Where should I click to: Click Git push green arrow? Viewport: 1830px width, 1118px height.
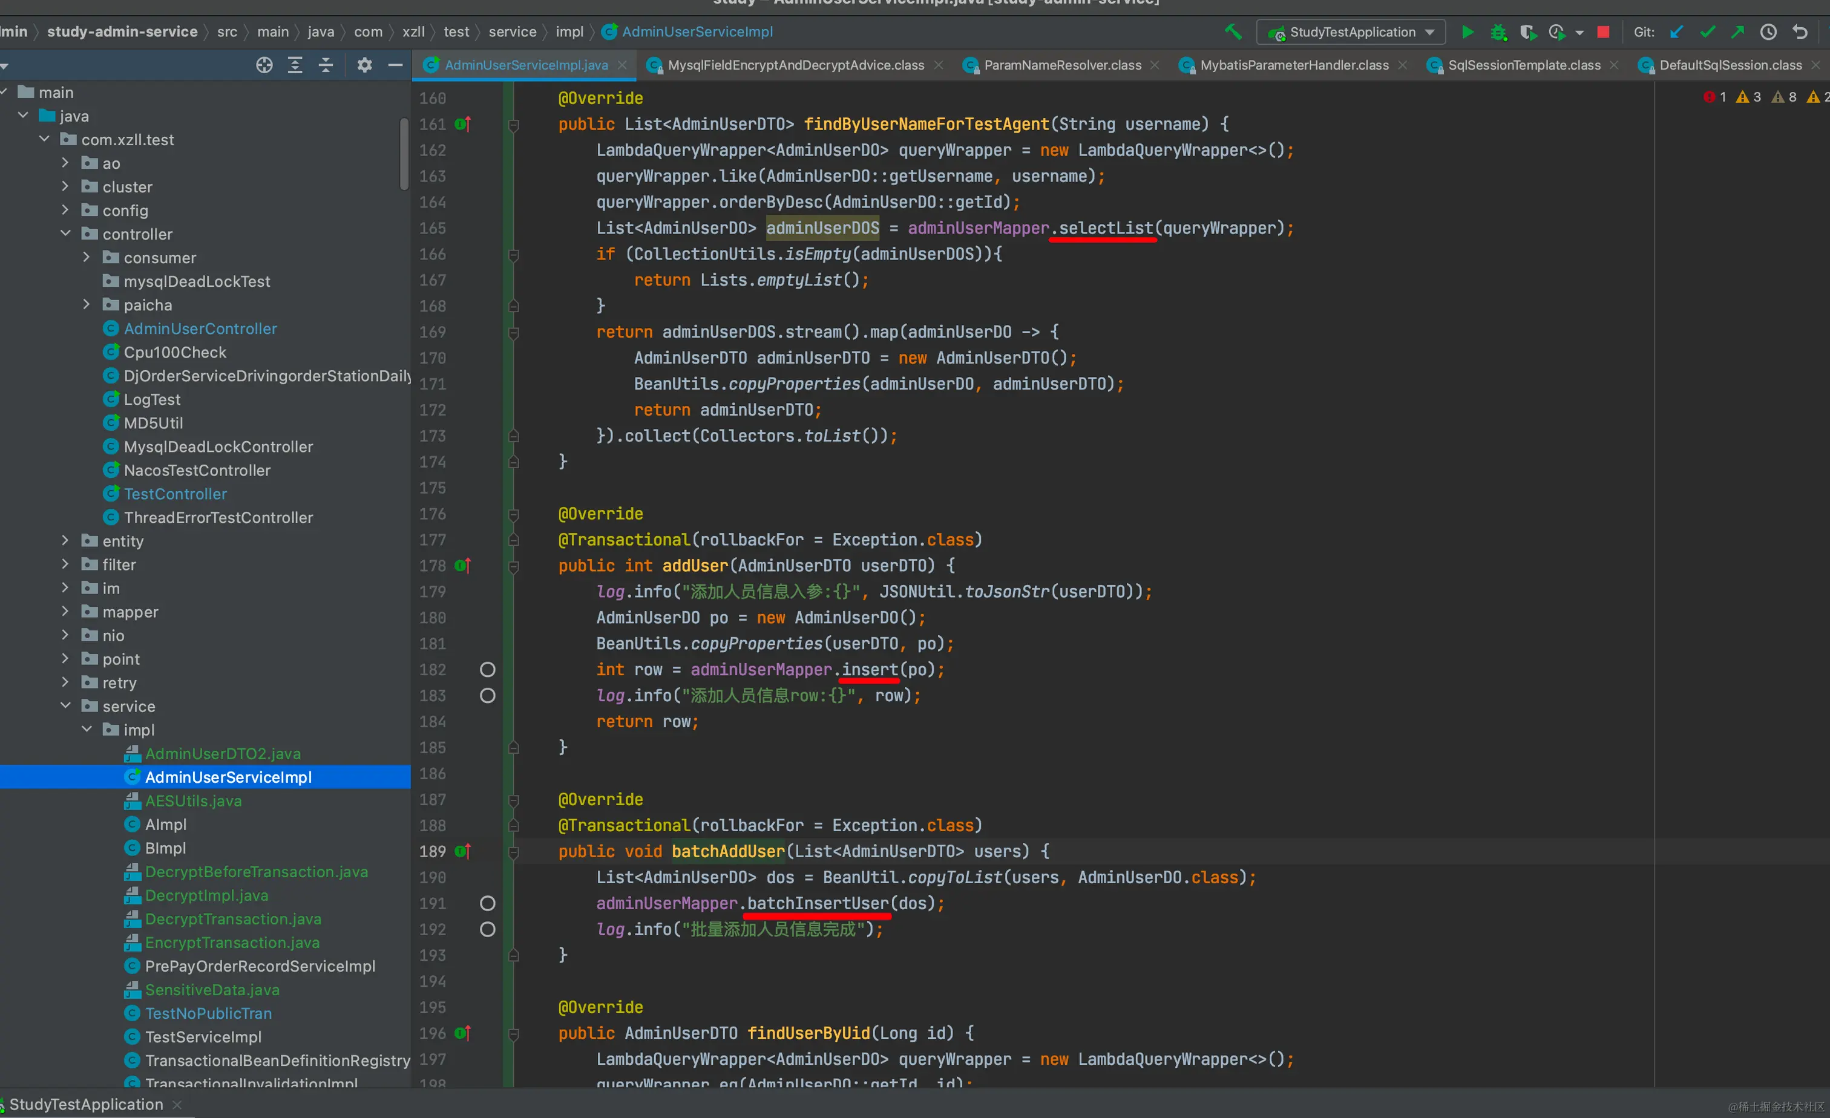(x=1738, y=32)
